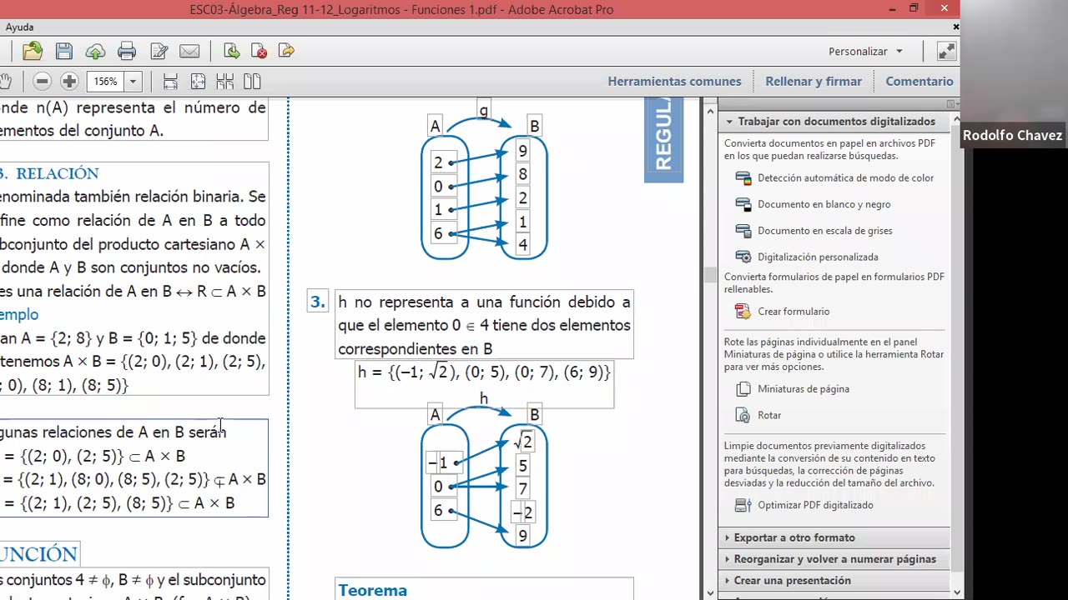This screenshot has height=600, width=1068.
Task: Click the Teorema heading text
Action: pos(373,590)
